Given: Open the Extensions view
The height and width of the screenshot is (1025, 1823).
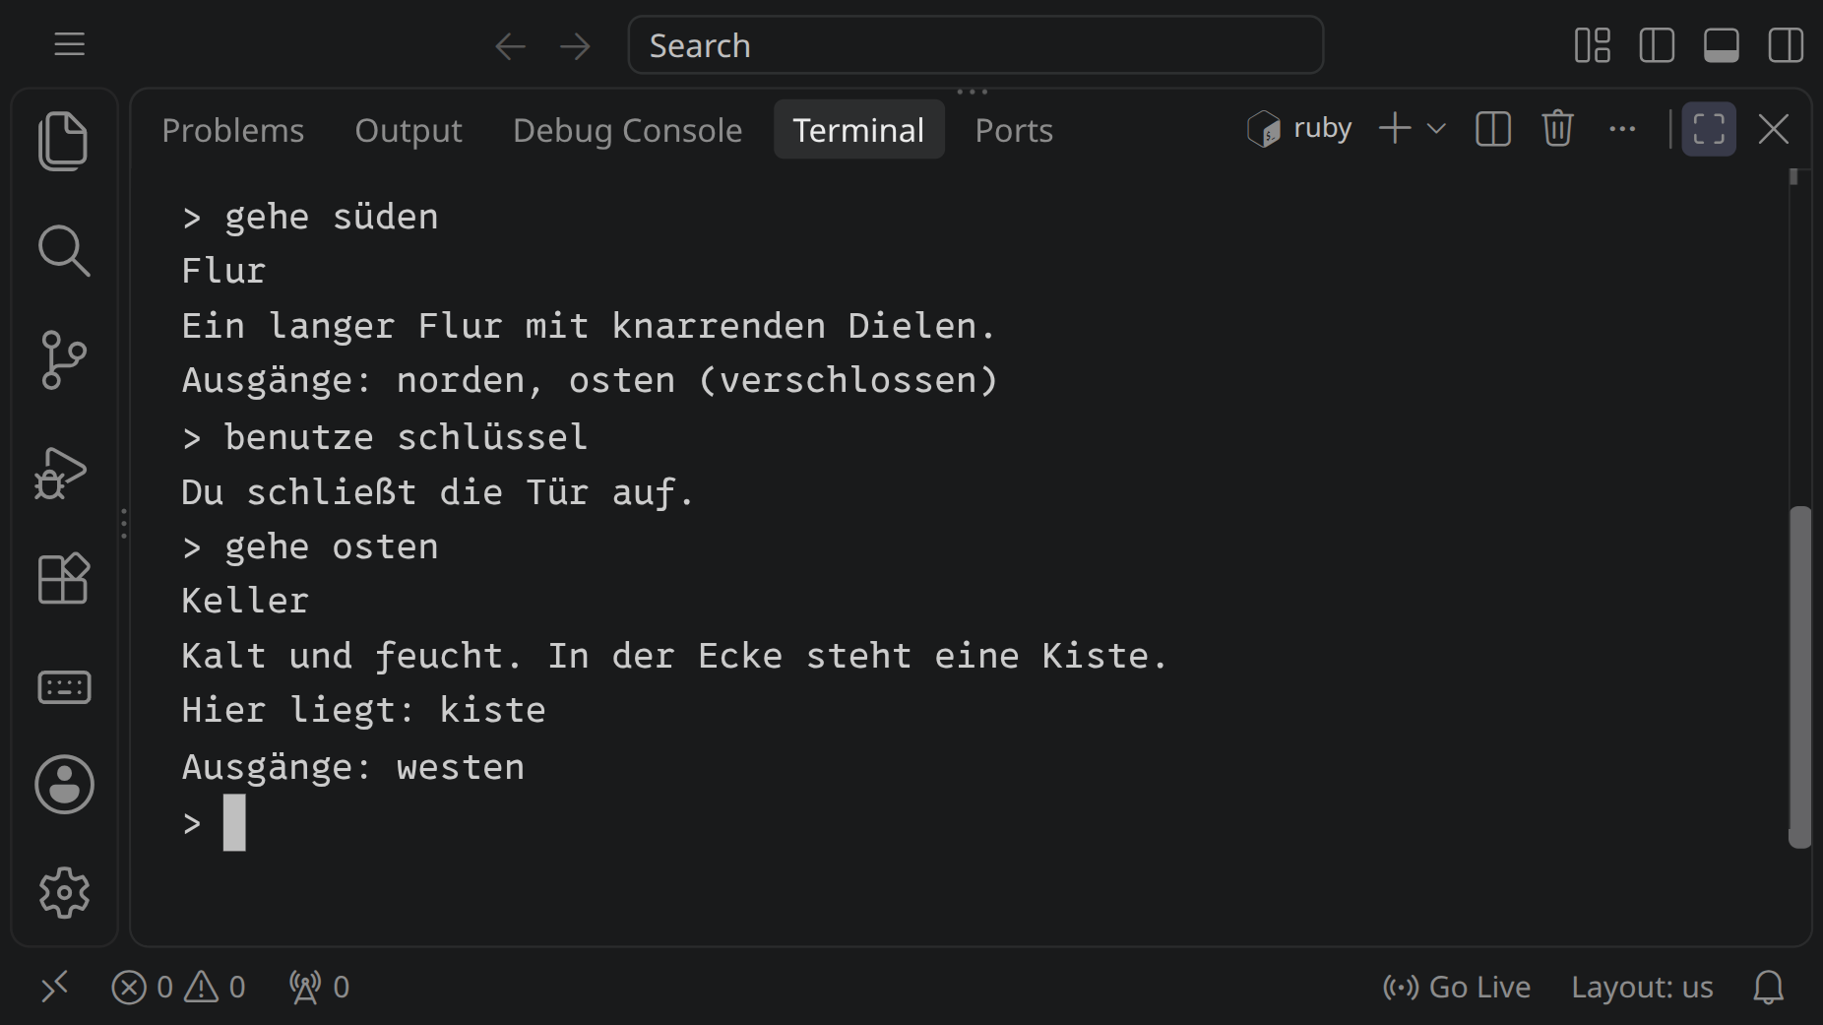Looking at the screenshot, I should [64, 578].
